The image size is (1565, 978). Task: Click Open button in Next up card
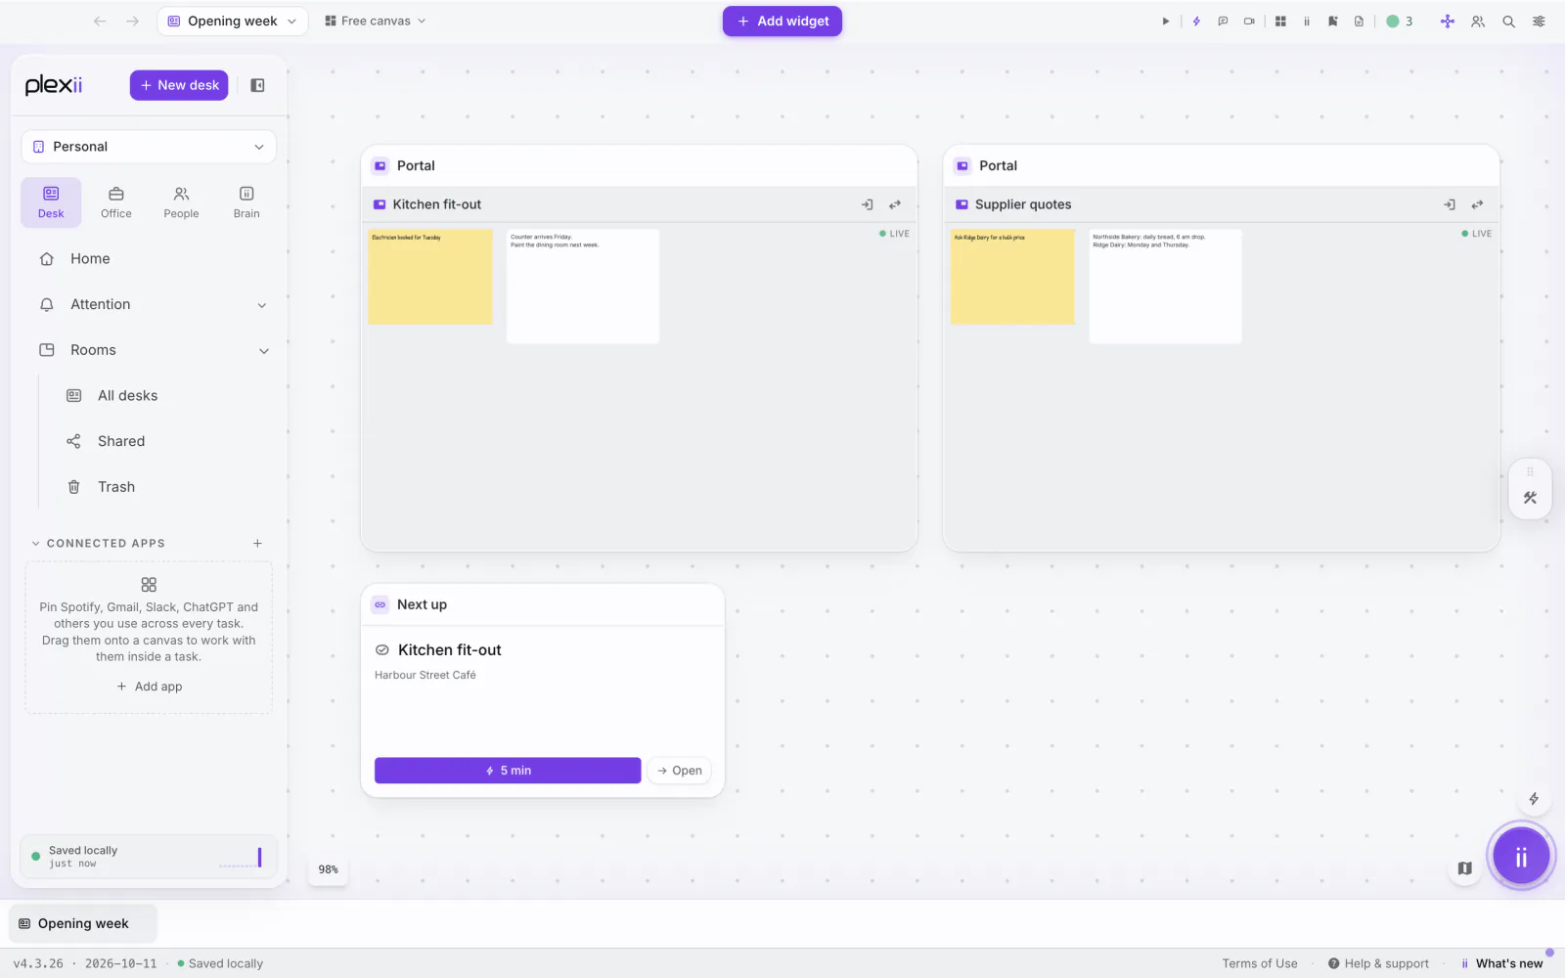coord(680,771)
